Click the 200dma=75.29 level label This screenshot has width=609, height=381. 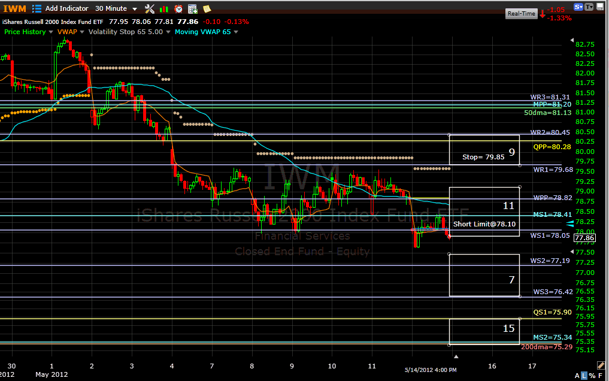(x=547, y=347)
